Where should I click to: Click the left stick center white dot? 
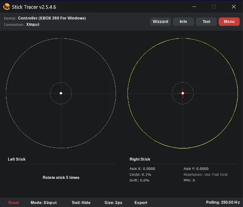[61, 93]
